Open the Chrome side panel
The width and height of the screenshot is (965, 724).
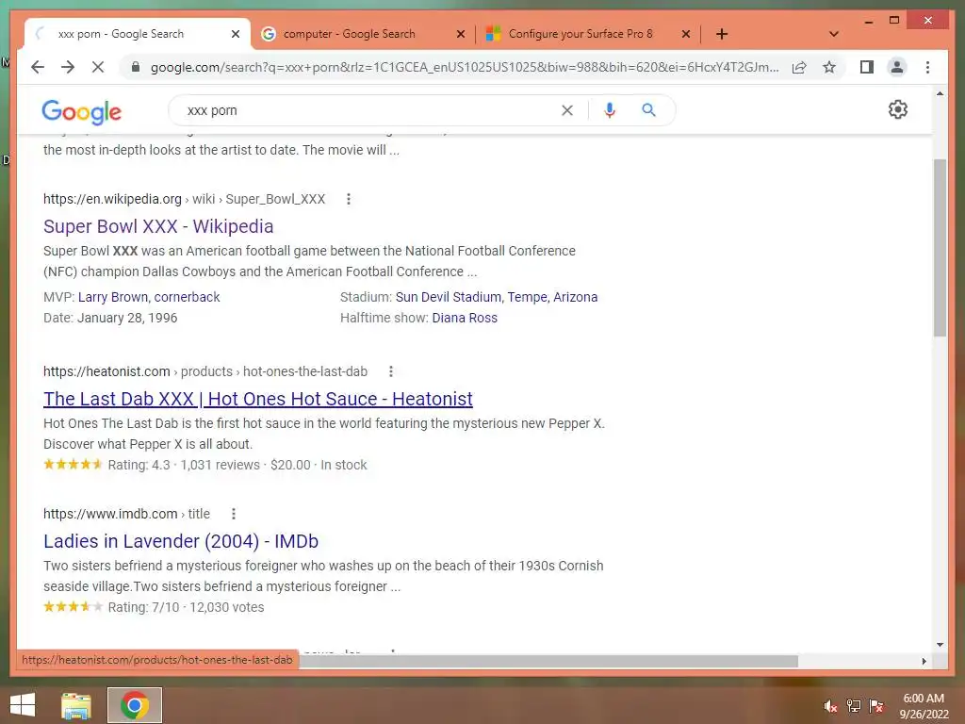[867, 67]
